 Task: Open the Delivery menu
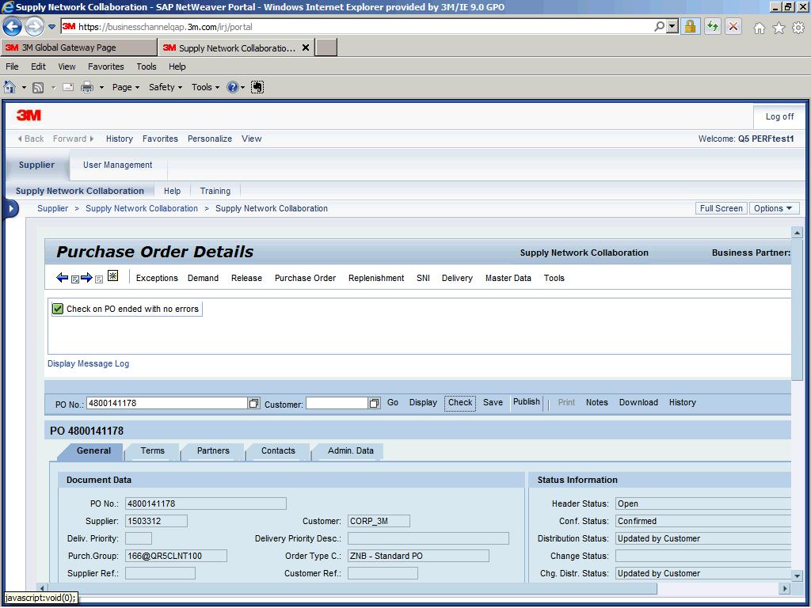[x=457, y=278]
